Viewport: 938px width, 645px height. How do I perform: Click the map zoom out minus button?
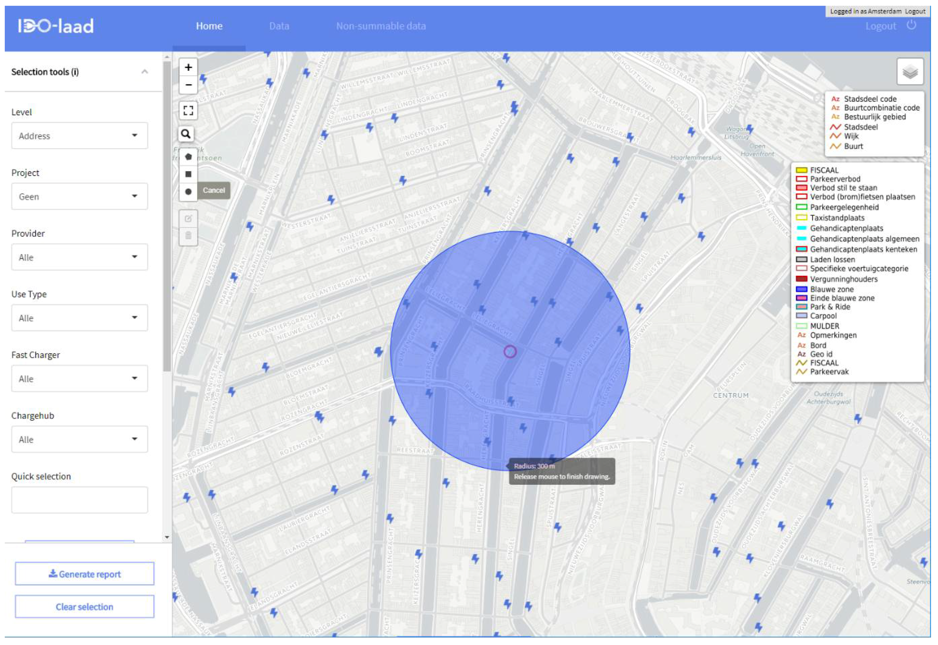188,85
